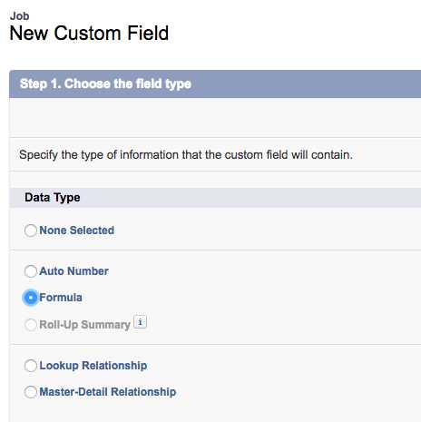
Task: Pick the Lookup Relationship radio button
Action: pos(31,366)
